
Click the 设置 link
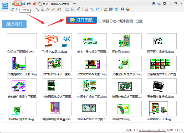pos(139,21)
